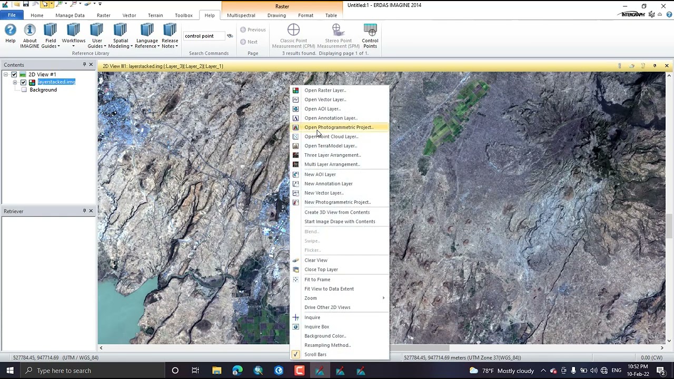Choose Open AOI Layer from context menu
Screen dimensions: 674x379
[x=340, y=109]
